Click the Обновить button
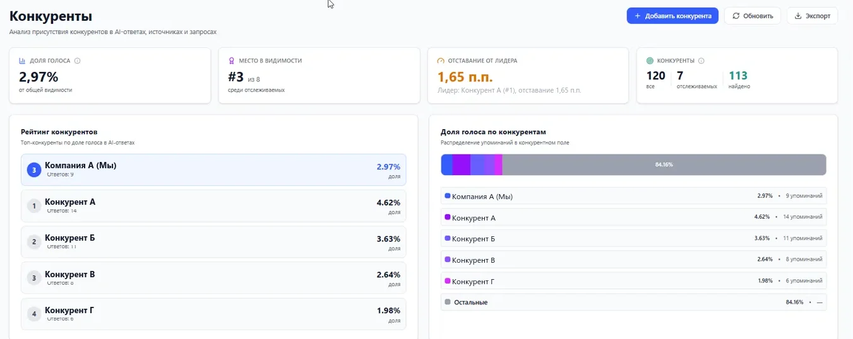 pyautogui.click(x=753, y=16)
